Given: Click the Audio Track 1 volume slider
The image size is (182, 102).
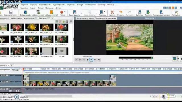Looking at the screenshot, I should pos(11,91).
